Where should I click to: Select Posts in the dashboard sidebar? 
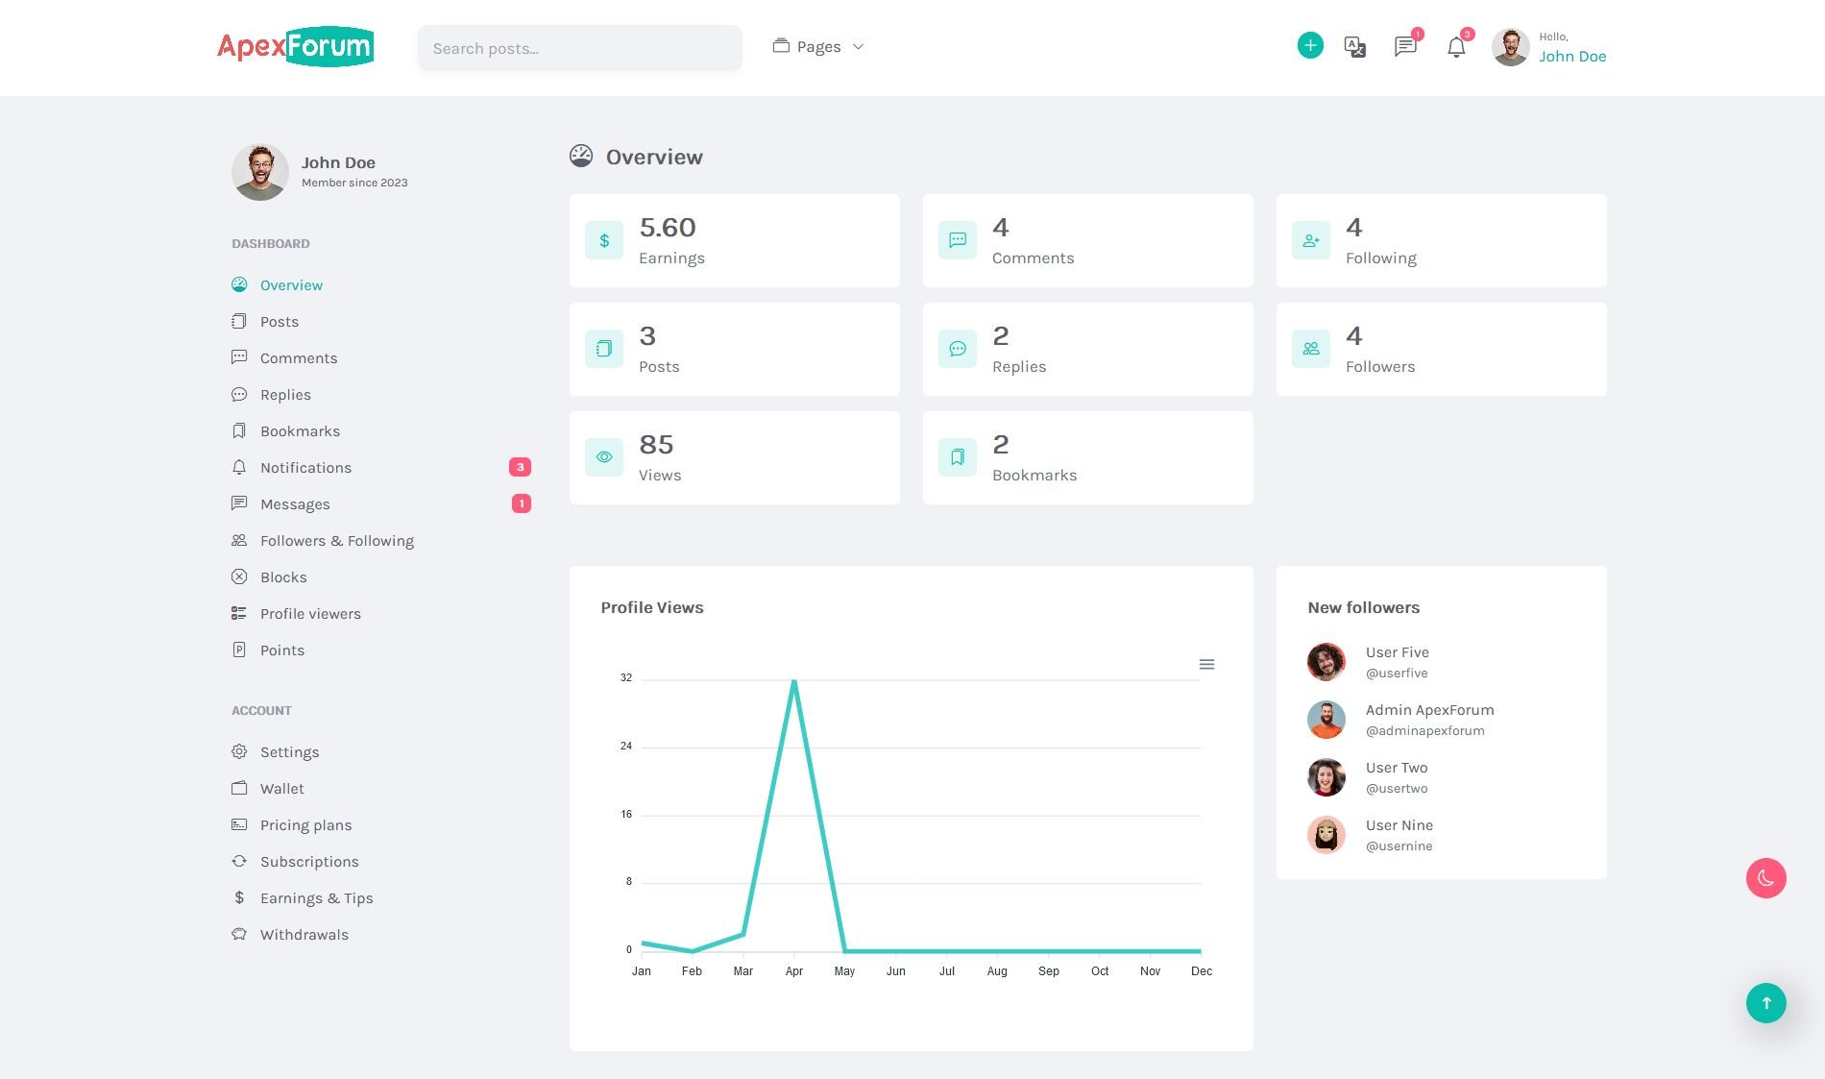(x=279, y=322)
